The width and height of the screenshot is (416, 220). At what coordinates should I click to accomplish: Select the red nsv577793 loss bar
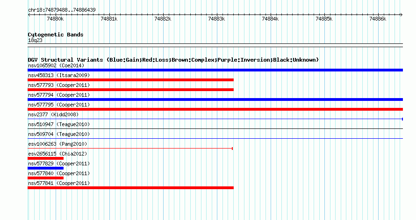click(x=130, y=90)
